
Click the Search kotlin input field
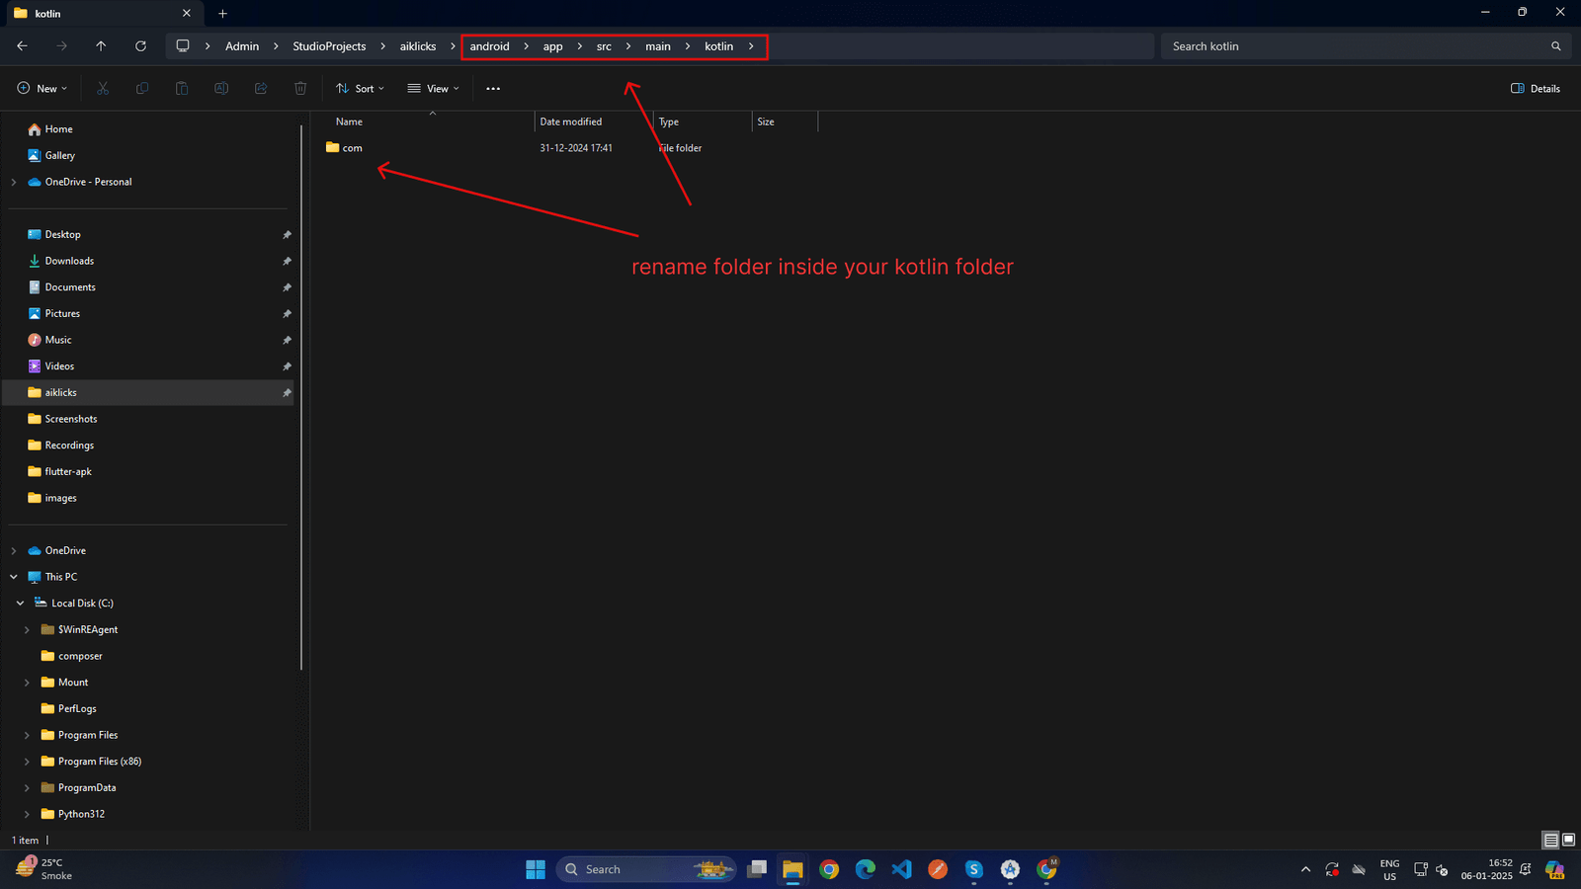coord(1354,46)
